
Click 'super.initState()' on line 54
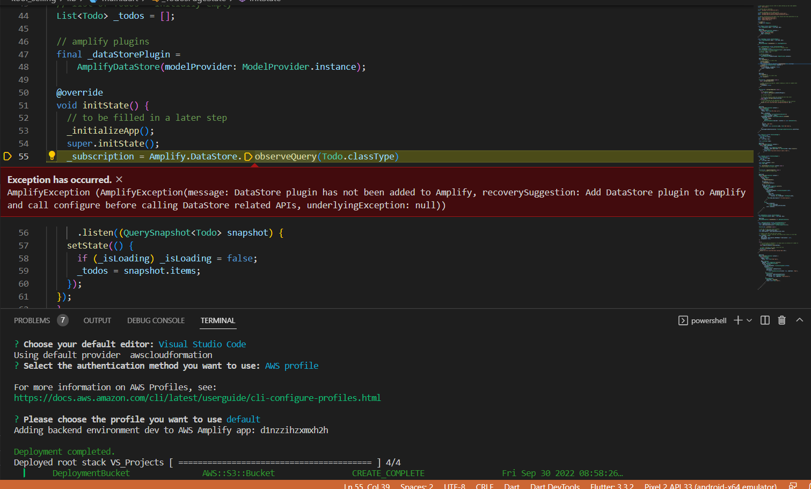pyautogui.click(x=111, y=143)
